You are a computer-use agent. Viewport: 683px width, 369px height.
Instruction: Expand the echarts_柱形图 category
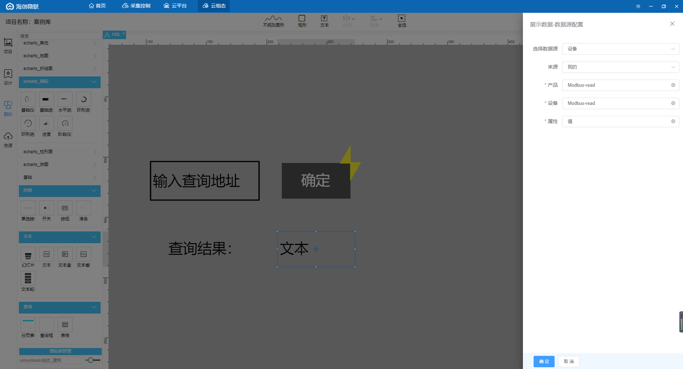(x=60, y=152)
